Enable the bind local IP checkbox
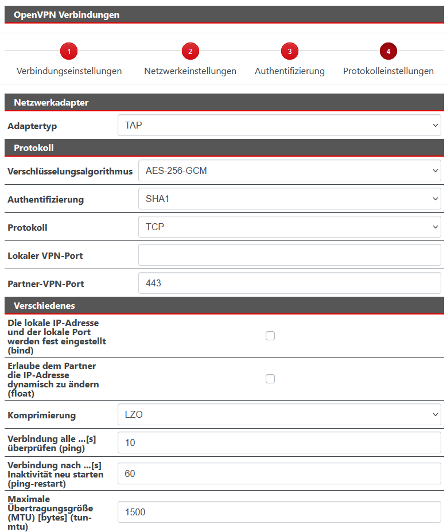Viewport: 447px width, 532px height. pos(270,336)
